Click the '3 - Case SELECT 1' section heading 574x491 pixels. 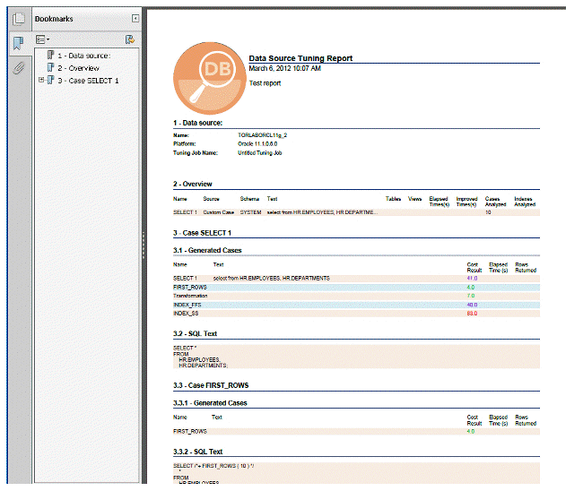click(x=202, y=233)
